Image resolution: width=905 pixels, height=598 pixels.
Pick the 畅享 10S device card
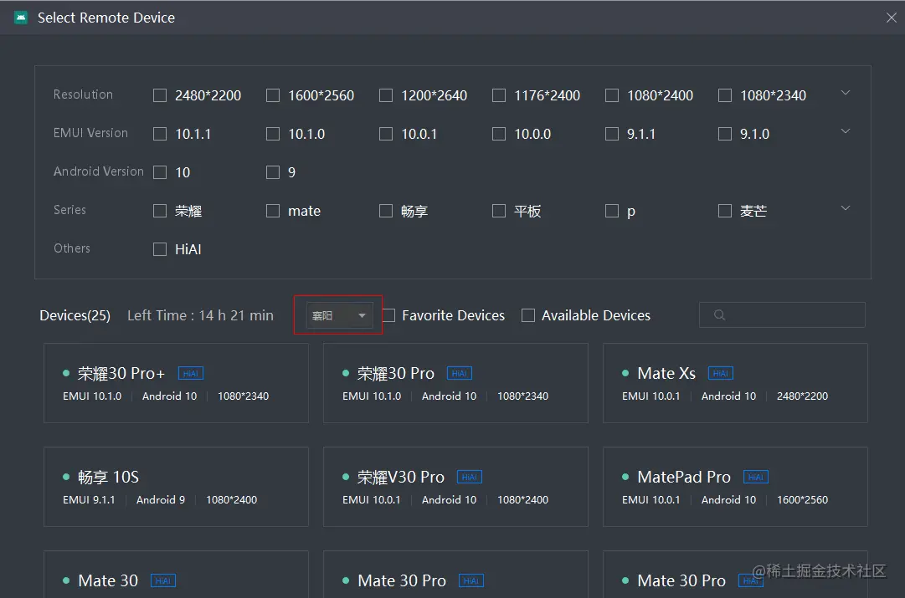176,487
